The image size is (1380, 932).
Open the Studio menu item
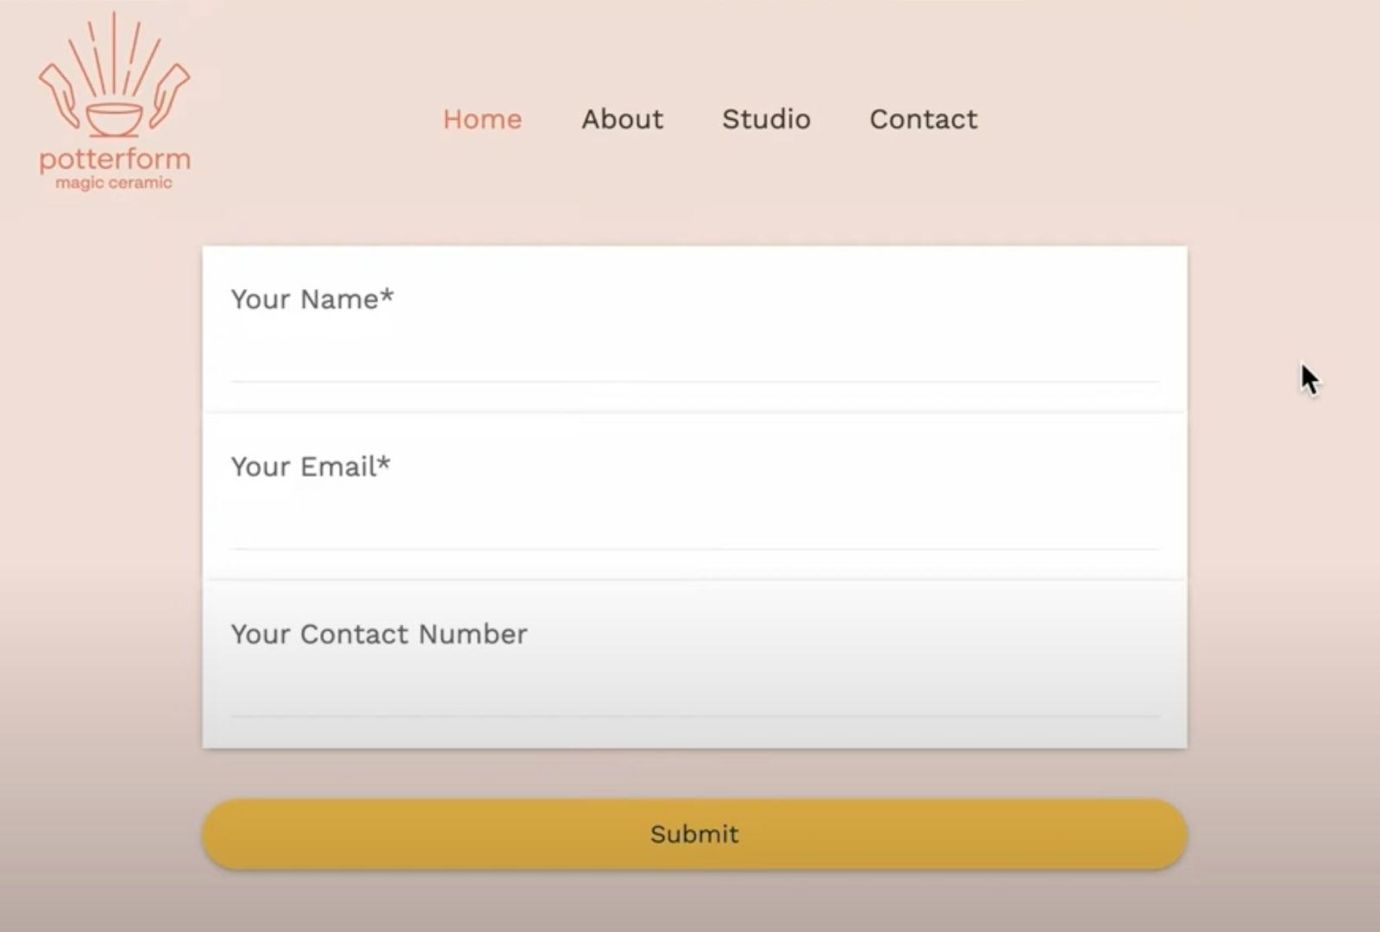pyautogui.click(x=766, y=119)
